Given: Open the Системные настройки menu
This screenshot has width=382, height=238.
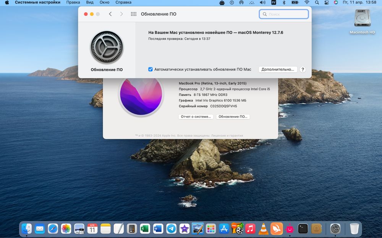Looking at the screenshot, I should [x=37, y=2].
